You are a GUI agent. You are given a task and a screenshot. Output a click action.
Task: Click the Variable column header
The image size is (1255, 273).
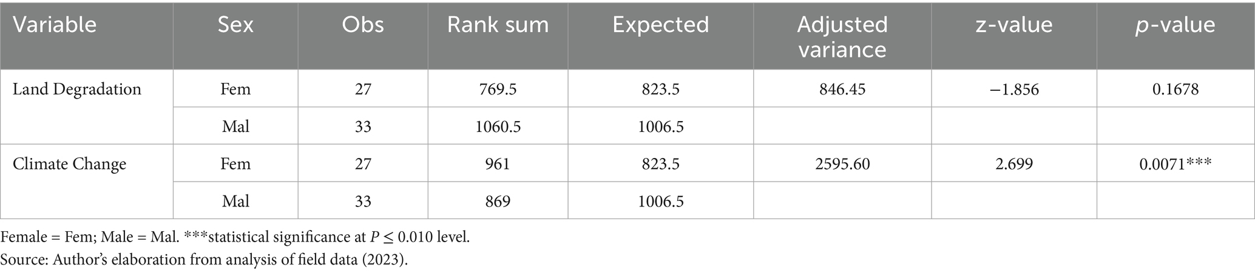pyautogui.click(x=55, y=25)
